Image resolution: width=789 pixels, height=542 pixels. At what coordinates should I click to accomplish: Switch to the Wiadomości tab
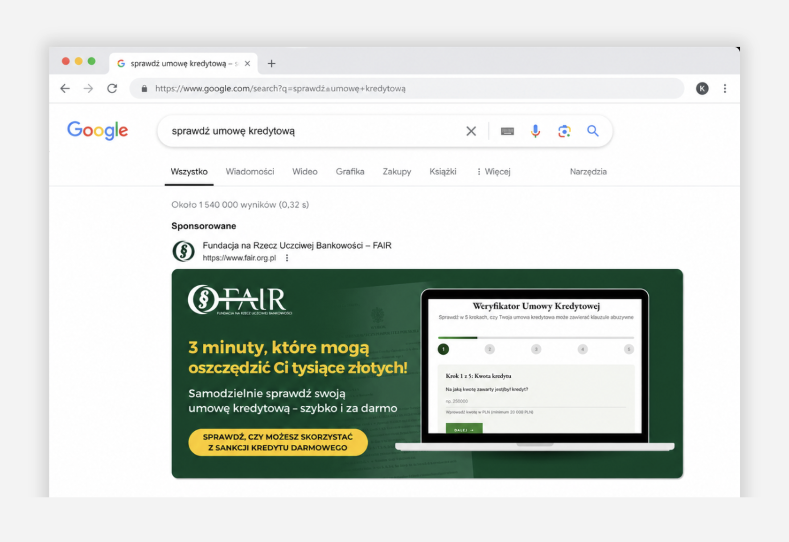[x=250, y=172]
